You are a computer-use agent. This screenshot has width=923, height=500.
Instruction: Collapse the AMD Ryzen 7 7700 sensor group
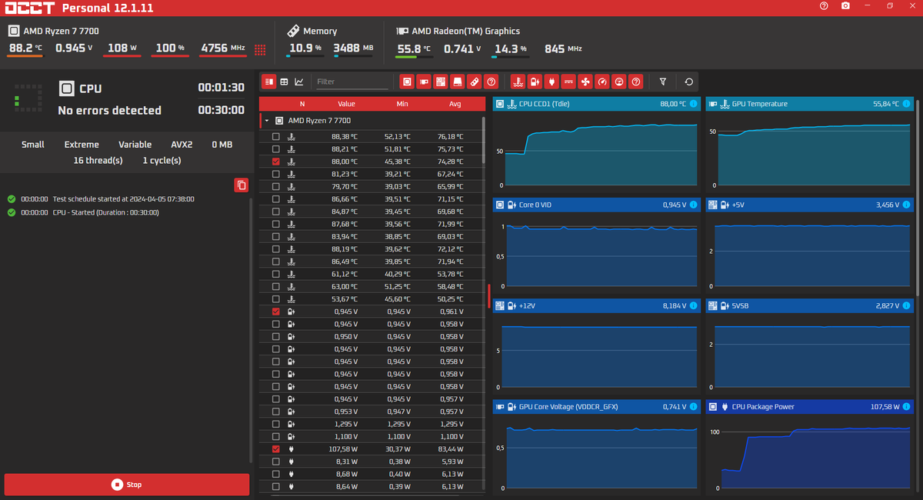point(266,121)
